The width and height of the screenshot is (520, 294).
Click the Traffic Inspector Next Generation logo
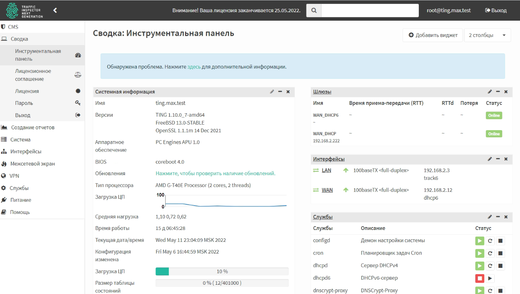pyautogui.click(x=24, y=11)
